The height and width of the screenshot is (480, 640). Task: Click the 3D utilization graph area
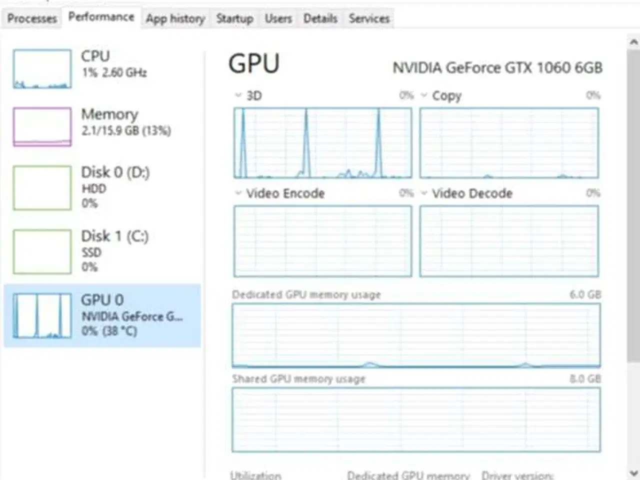pyautogui.click(x=322, y=142)
